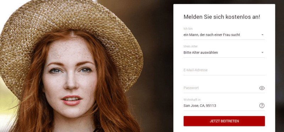Screen dimensions: 284x132
Task: Click the 'Wohnhaft in' label
Action: (192, 100)
